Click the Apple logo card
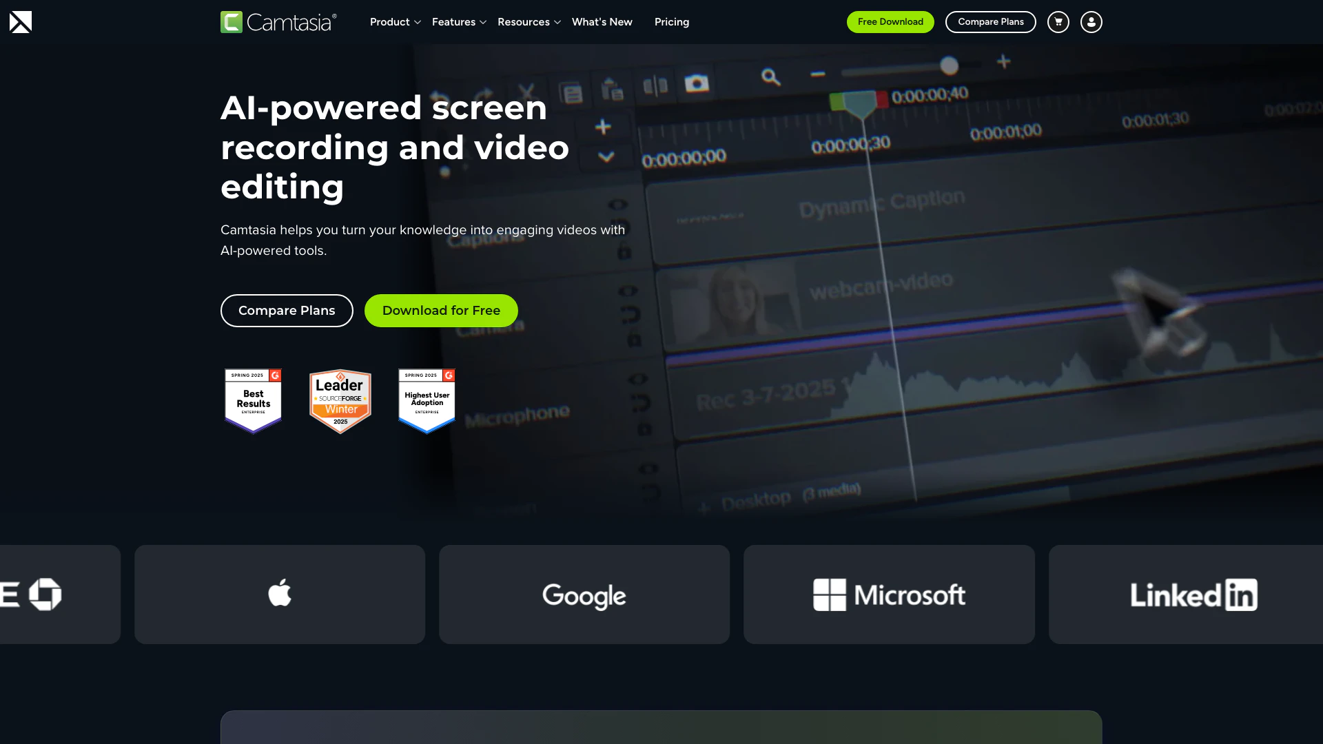Image resolution: width=1323 pixels, height=744 pixels. (x=280, y=594)
